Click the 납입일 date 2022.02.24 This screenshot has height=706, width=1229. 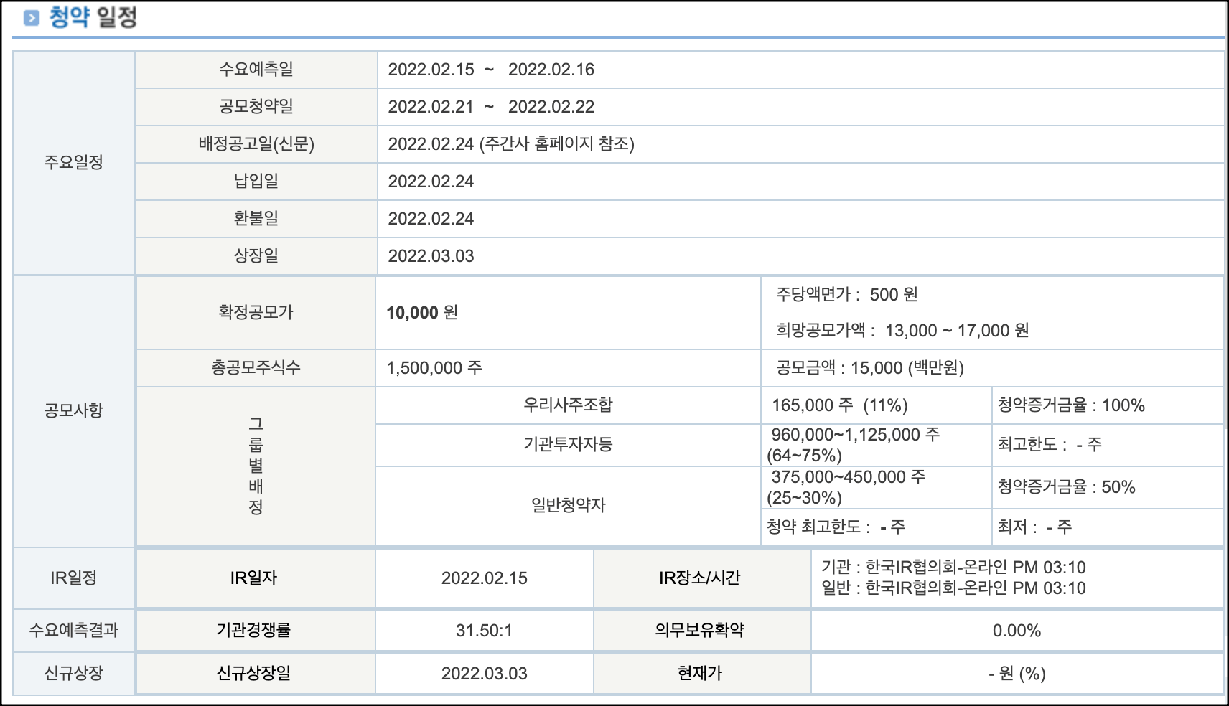click(431, 182)
